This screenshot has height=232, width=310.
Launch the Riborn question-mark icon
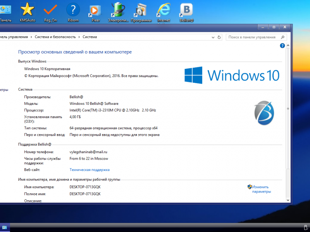coord(73,12)
